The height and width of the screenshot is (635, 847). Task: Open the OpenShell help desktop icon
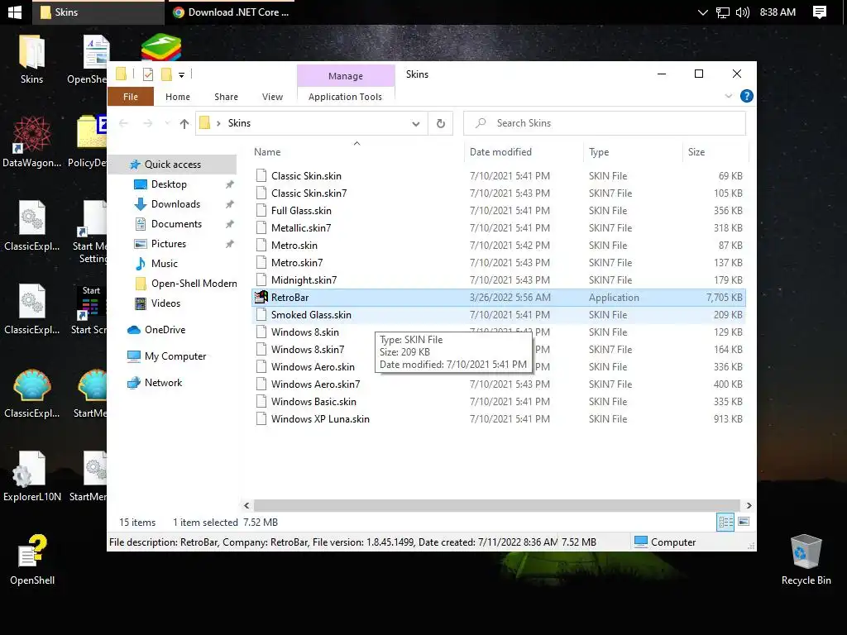32,560
